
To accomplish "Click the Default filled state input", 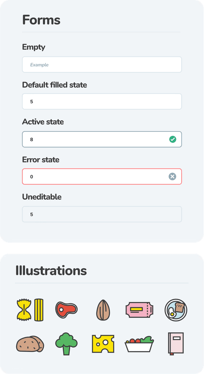I will pyautogui.click(x=102, y=102).
